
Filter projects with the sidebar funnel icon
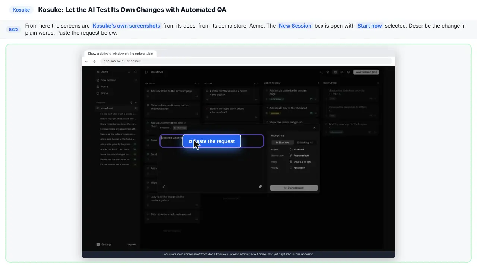[131, 102]
